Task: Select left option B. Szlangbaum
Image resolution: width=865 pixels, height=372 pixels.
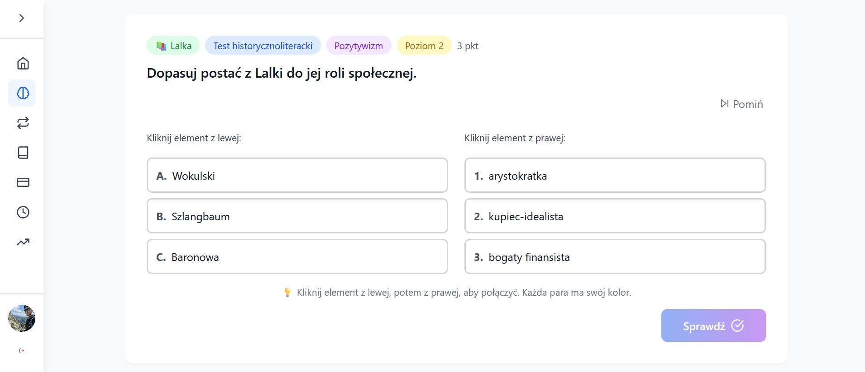Action: coord(297,216)
